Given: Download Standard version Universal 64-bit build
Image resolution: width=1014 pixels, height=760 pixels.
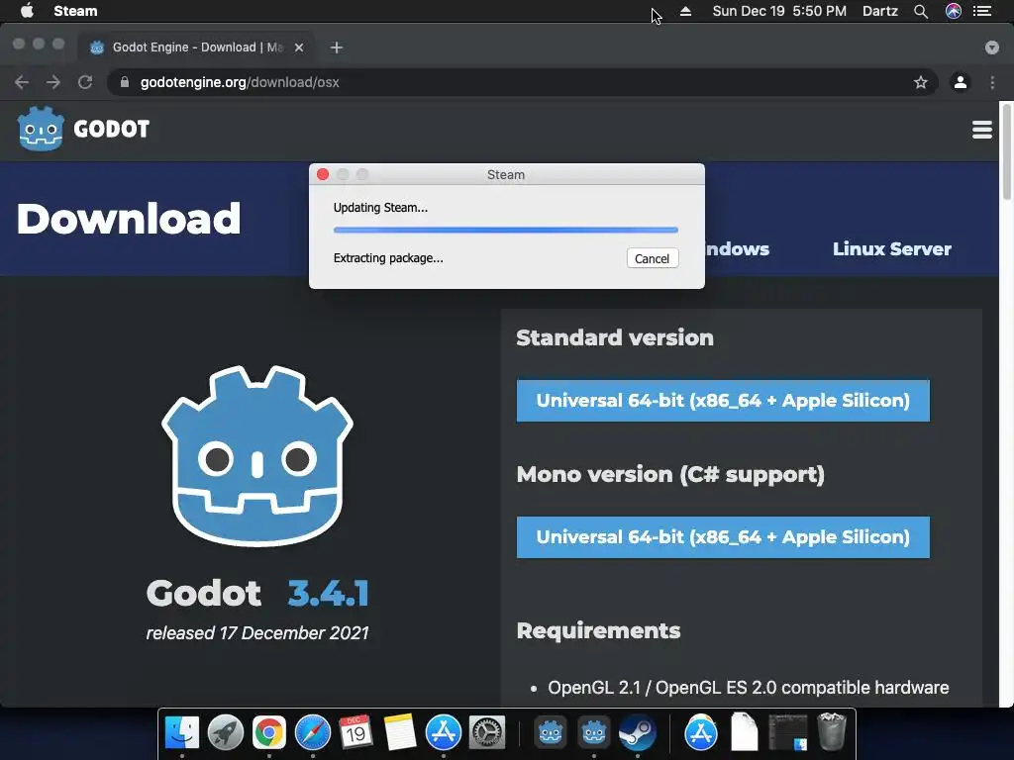Looking at the screenshot, I should [x=723, y=401].
